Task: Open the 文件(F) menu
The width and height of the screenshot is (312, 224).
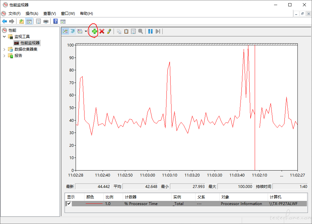Action: pos(14,14)
